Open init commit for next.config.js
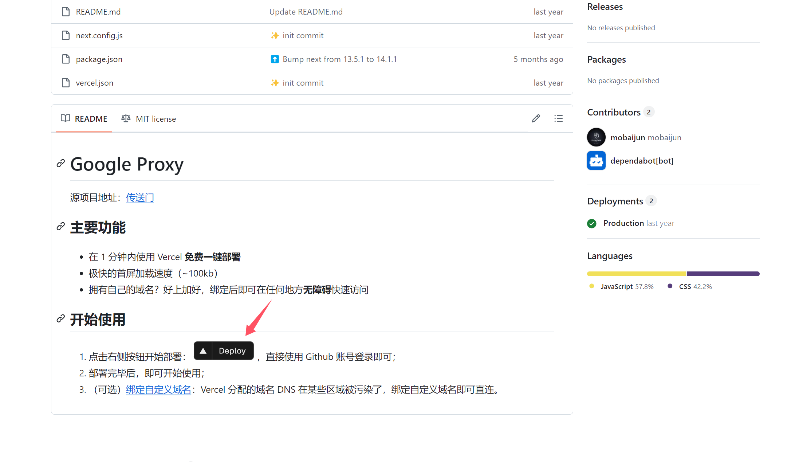This screenshot has width=791, height=462. pyautogui.click(x=303, y=35)
